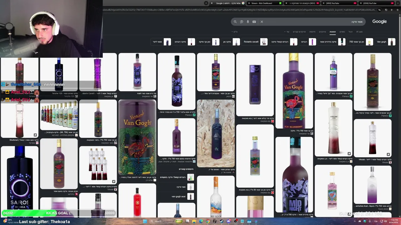Select the Videos (סרטונים) tab

click(x=322, y=32)
